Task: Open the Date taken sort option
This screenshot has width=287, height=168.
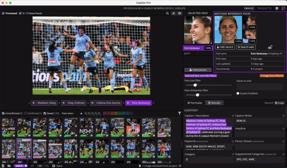Action: pos(68,113)
